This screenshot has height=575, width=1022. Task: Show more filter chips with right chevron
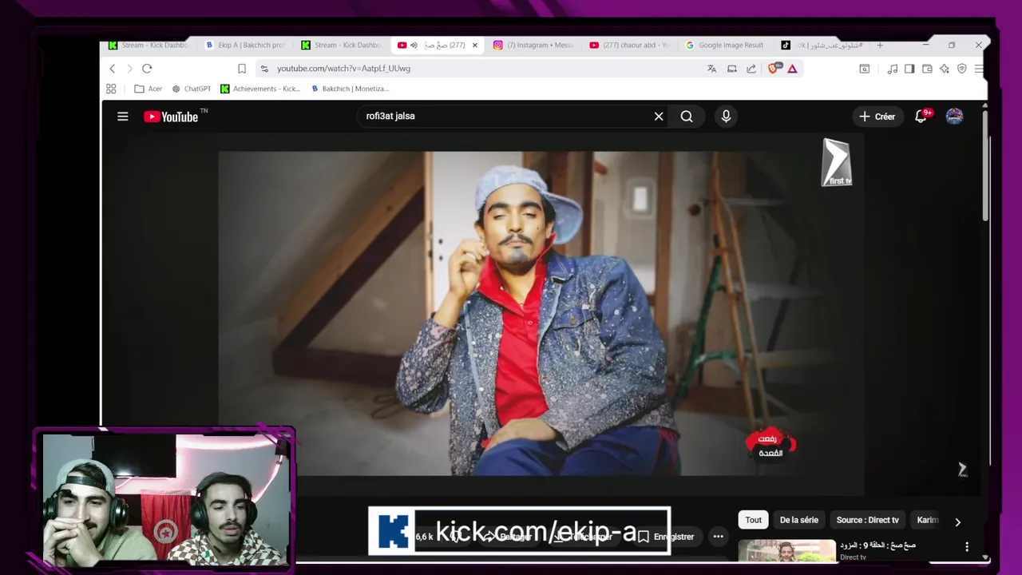point(957,521)
